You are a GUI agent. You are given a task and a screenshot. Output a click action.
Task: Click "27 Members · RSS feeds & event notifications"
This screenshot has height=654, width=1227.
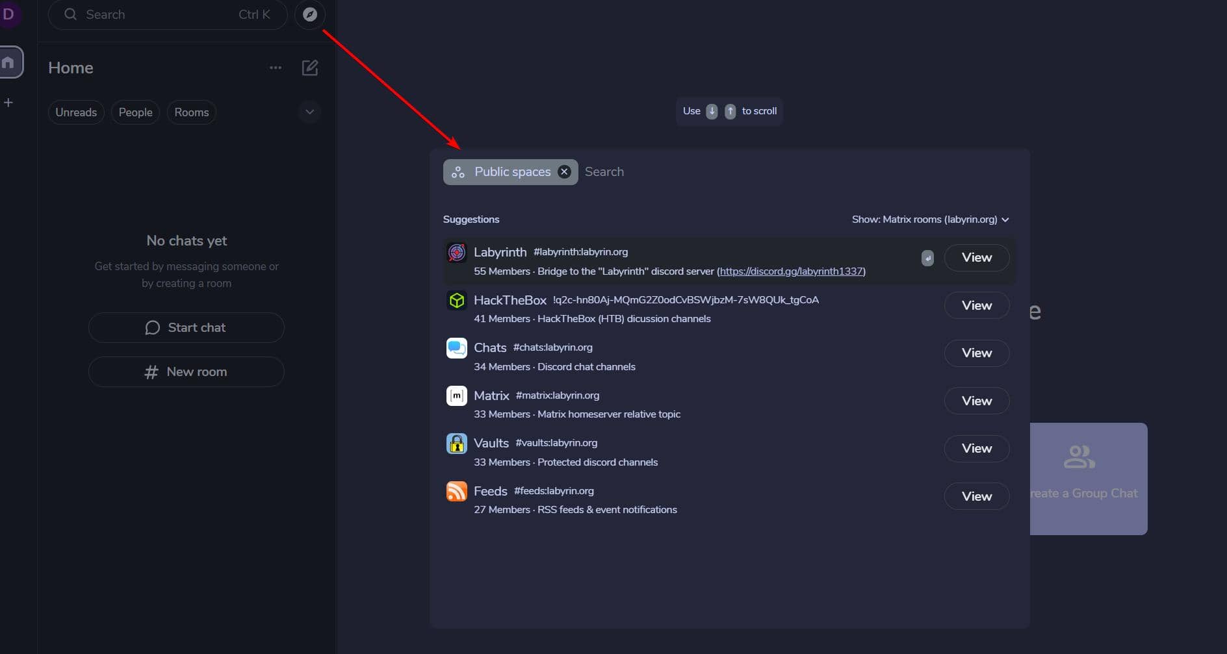coord(575,510)
